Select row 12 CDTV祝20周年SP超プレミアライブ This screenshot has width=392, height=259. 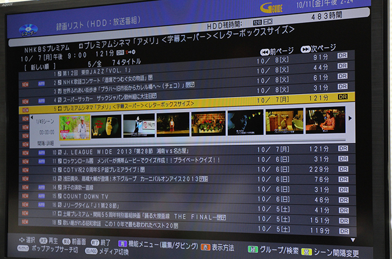click(x=187, y=169)
